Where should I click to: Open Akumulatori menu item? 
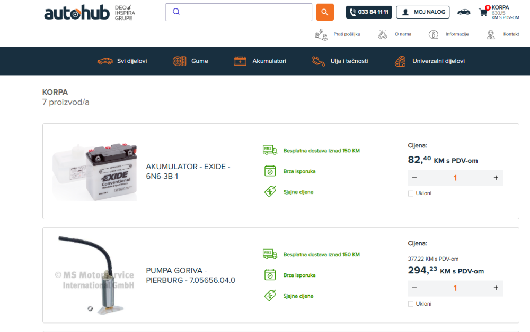269,61
